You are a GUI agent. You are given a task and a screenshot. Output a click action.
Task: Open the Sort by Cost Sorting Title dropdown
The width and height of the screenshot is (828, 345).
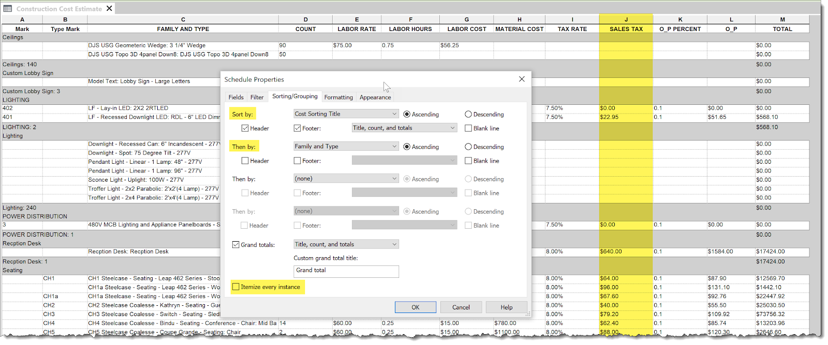[346, 114]
